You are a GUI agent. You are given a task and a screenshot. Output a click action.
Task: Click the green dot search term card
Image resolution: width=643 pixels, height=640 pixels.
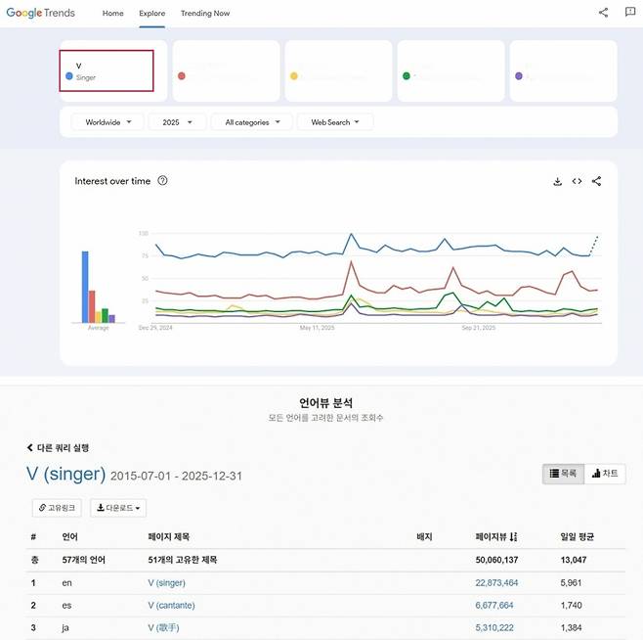451,70
